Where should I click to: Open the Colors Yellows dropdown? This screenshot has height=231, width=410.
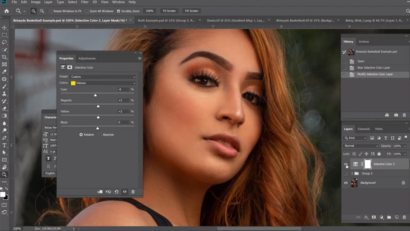pos(103,83)
